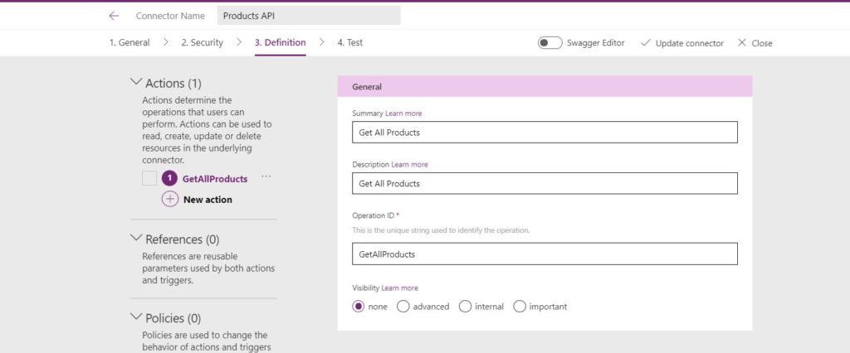The height and width of the screenshot is (353, 850).
Task: Click the numbered badge beside GetAllProducts
Action: (169, 179)
